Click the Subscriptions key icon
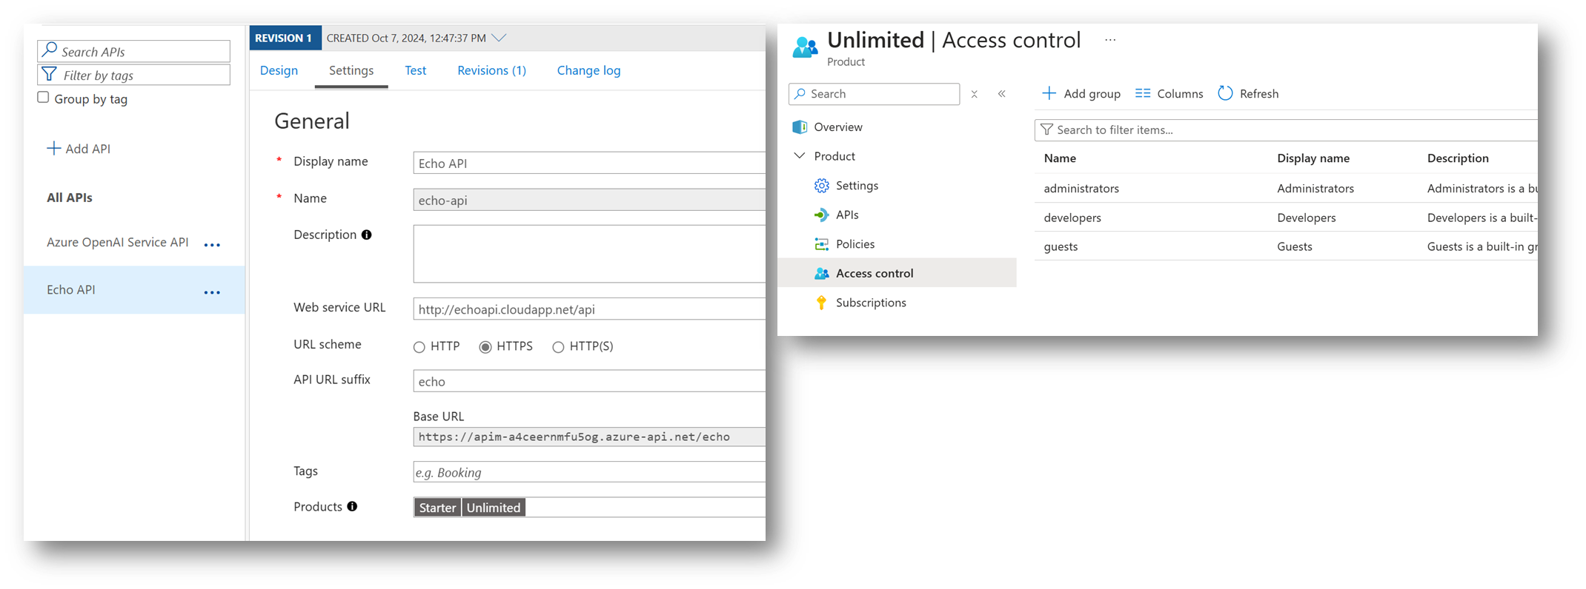Image resolution: width=1586 pixels, height=589 pixels. pyautogui.click(x=821, y=303)
